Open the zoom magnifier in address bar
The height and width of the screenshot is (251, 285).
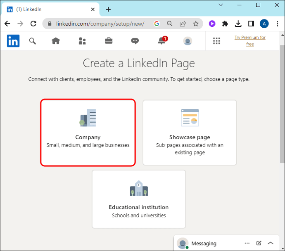pyautogui.click(x=170, y=24)
